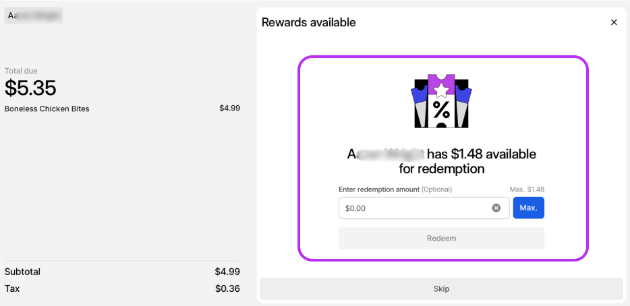Click the "Enter redemption amount" label
Image resolution: width=630 pixels, height=306 pixels.
379,189
